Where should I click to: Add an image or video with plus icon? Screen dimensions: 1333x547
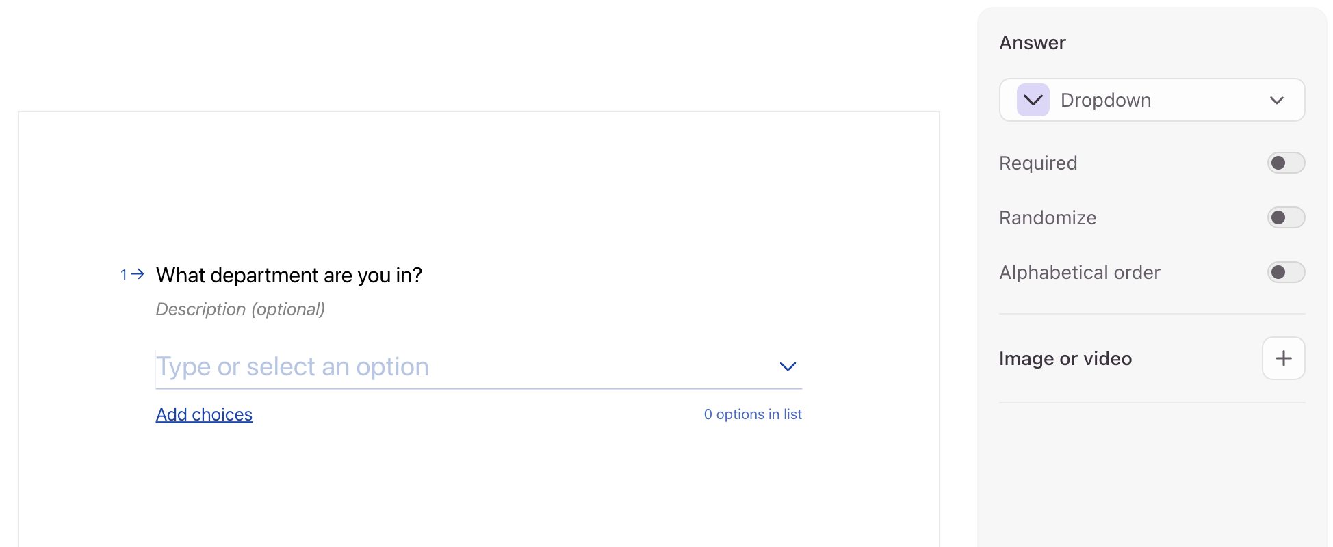pos(1283,358)
